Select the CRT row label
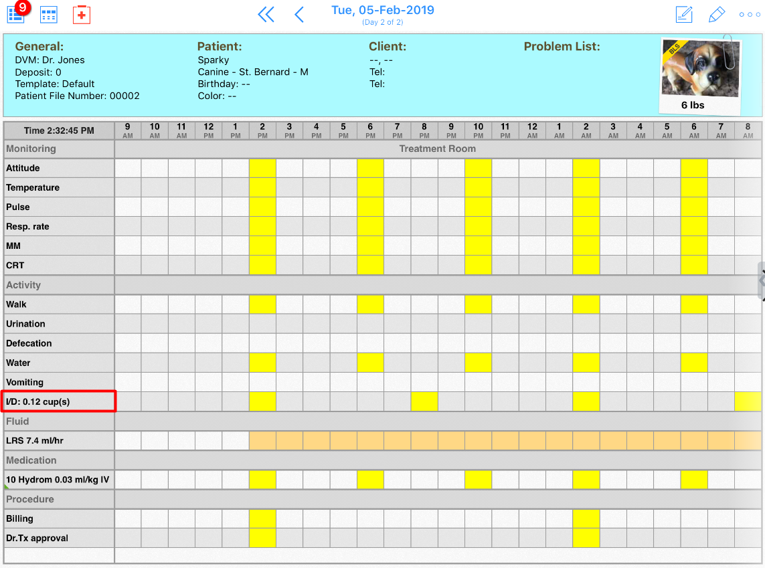Viewport: 765px width, 568px height. coord(59,266)
